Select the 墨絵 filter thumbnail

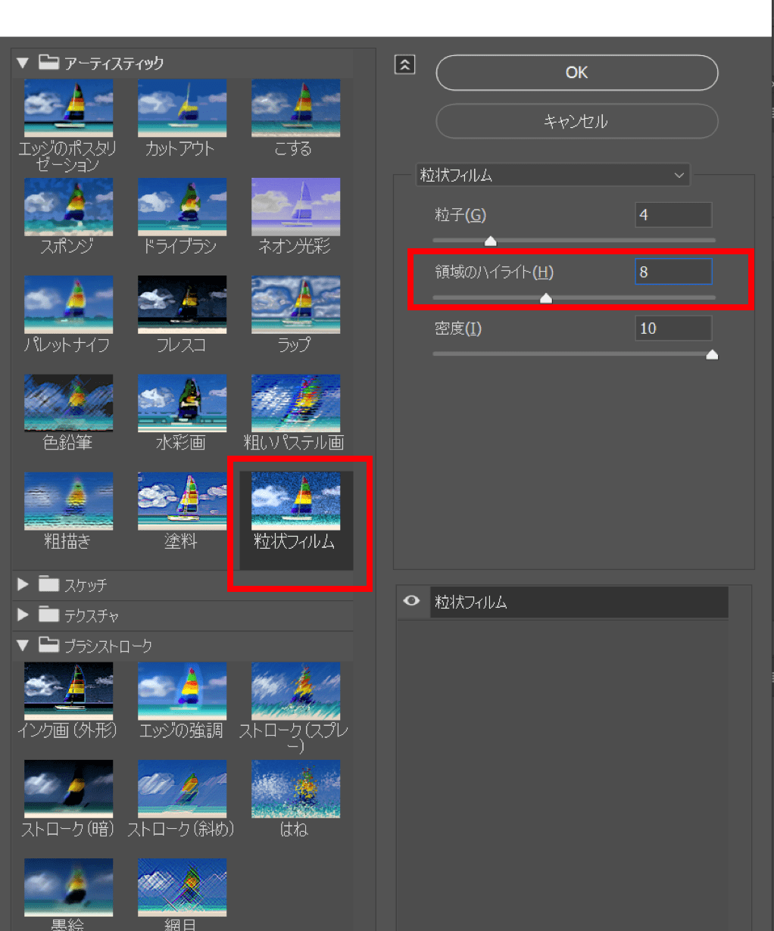click(68, 886)
